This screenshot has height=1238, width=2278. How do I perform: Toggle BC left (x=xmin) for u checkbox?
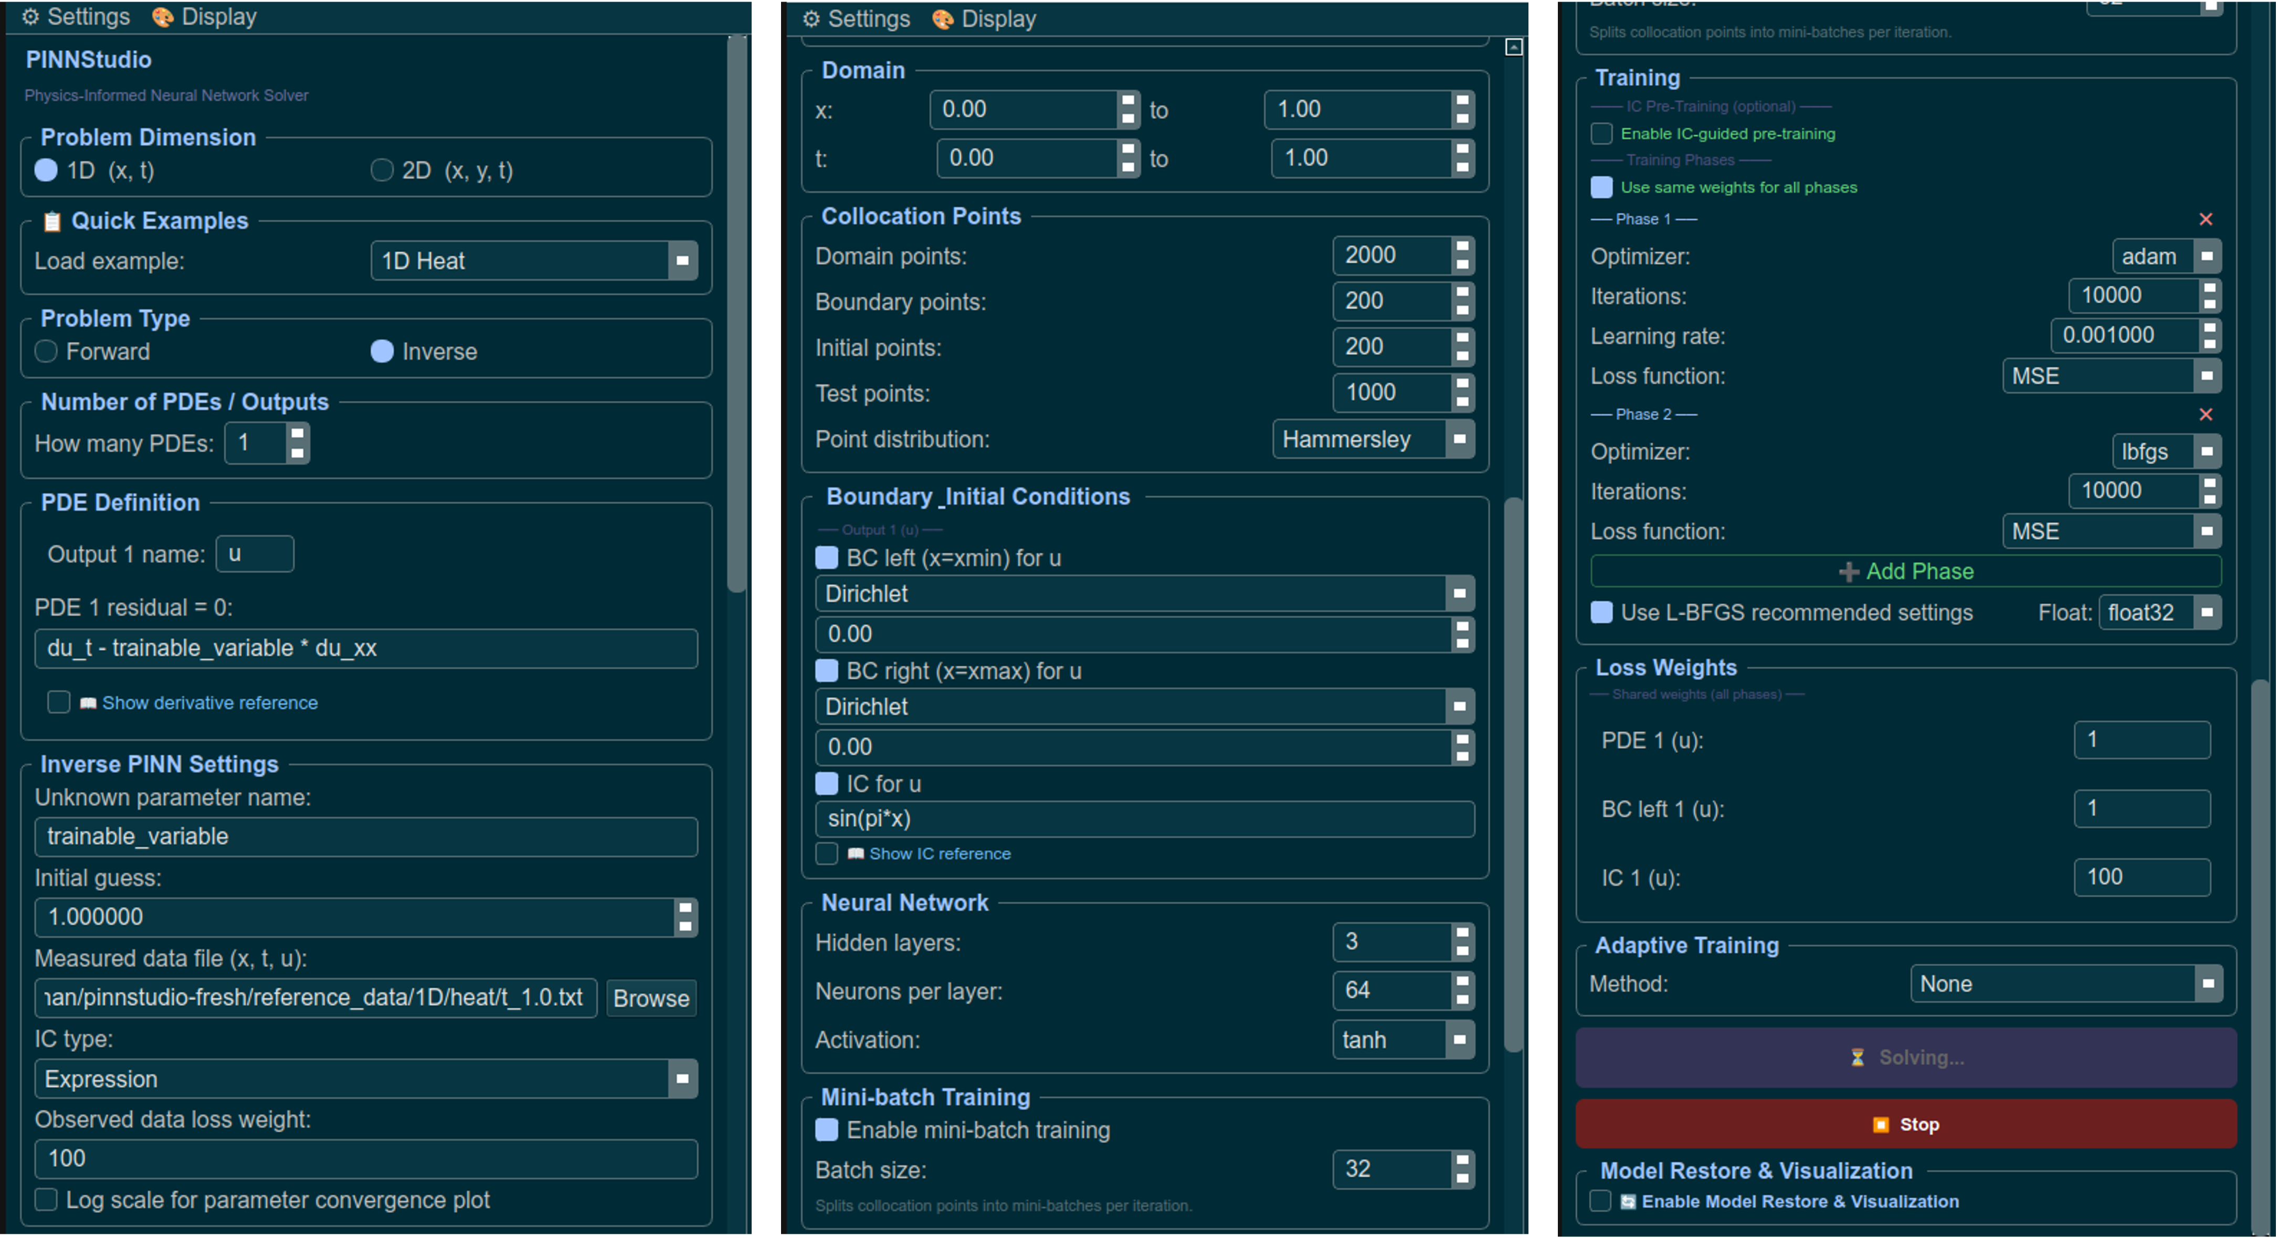click(x=827, y=558)
